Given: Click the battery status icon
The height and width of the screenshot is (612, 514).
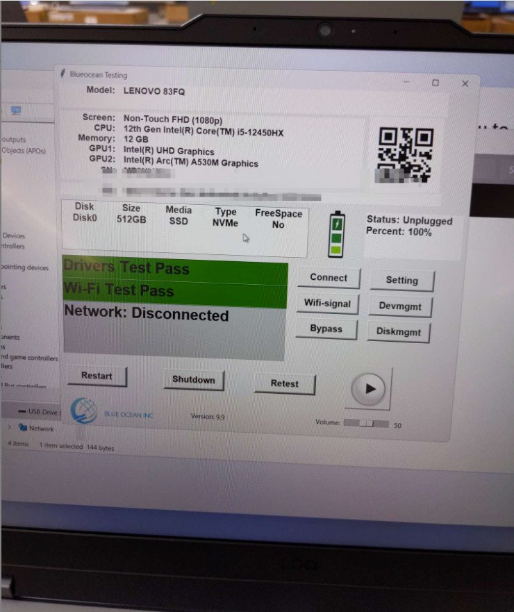Looking at the screenshot, I should coord(336,234).
